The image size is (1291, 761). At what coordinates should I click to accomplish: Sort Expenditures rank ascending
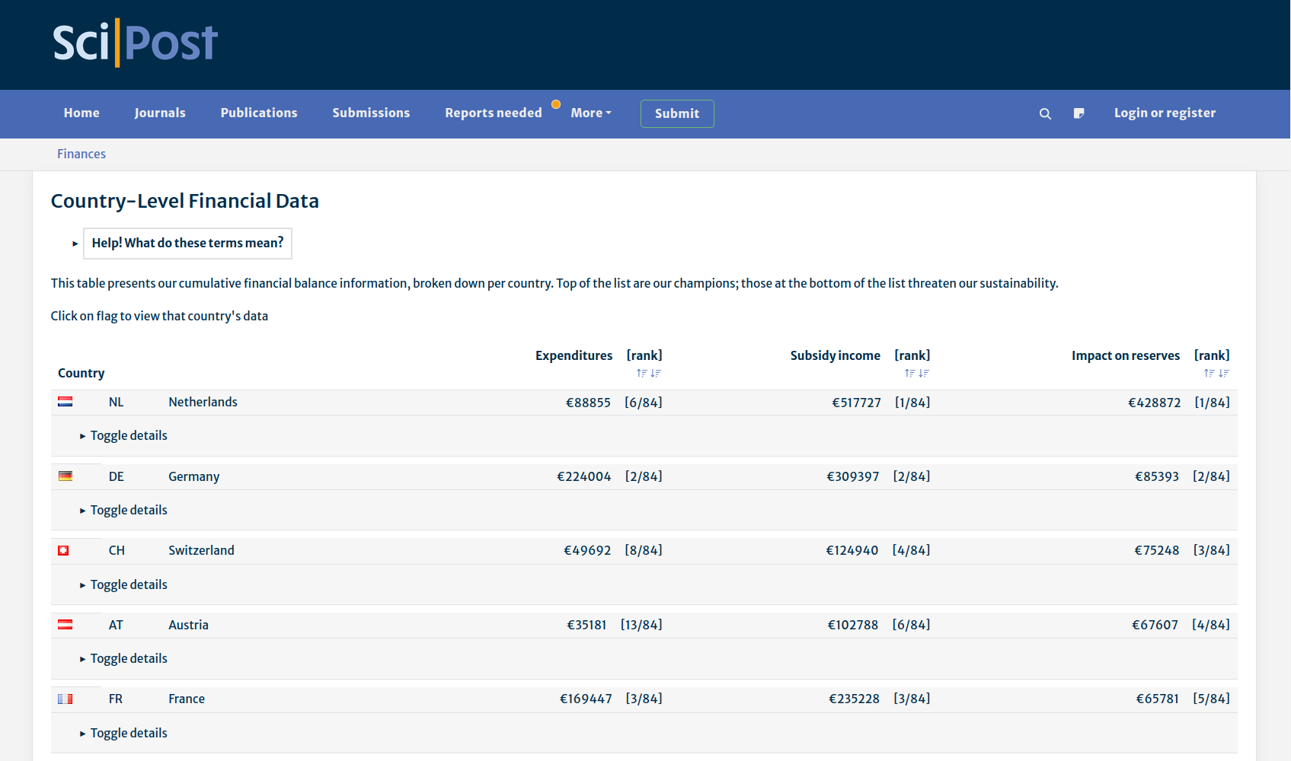tap(641, 374)
